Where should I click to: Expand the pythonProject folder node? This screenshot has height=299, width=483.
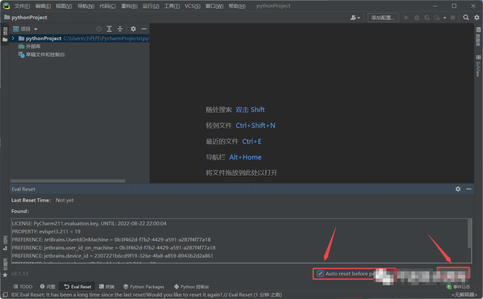tap(13, 38)
